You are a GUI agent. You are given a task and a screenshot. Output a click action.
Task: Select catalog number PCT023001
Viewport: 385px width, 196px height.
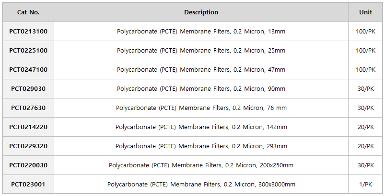[x=28, y=184]
